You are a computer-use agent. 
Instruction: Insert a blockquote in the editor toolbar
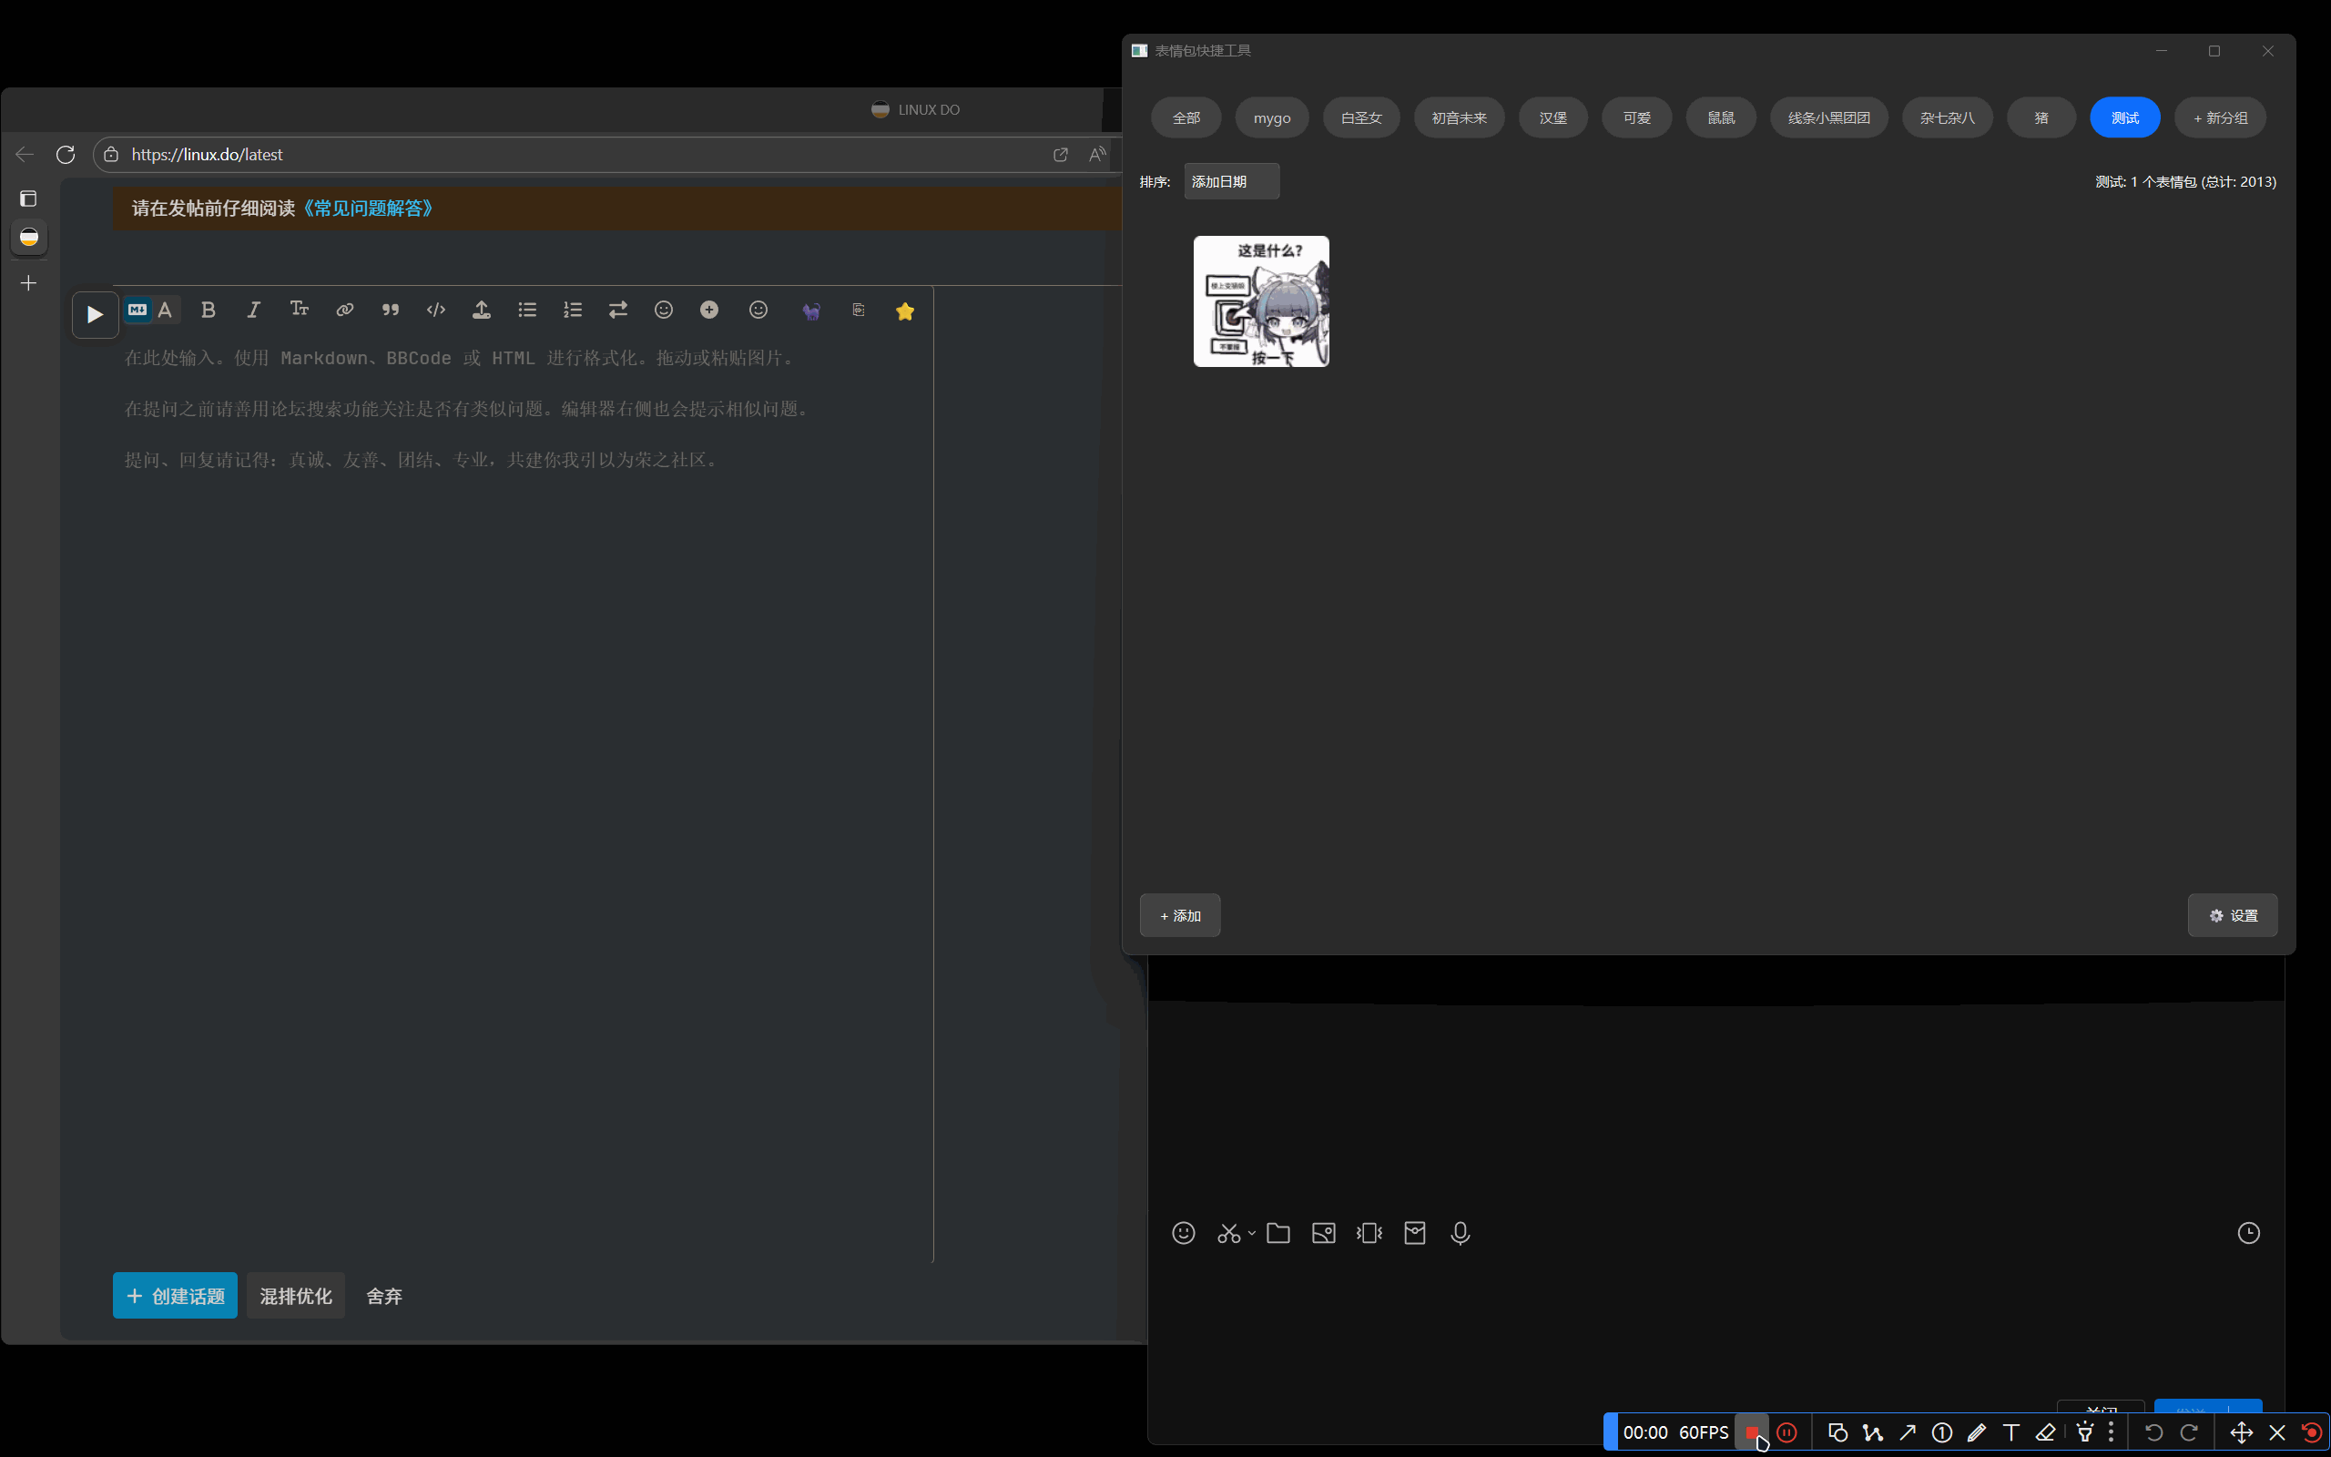click(x=390, y=311)
